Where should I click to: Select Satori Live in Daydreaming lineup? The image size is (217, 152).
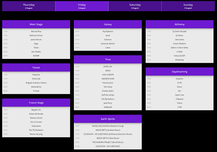coord(179,95)
